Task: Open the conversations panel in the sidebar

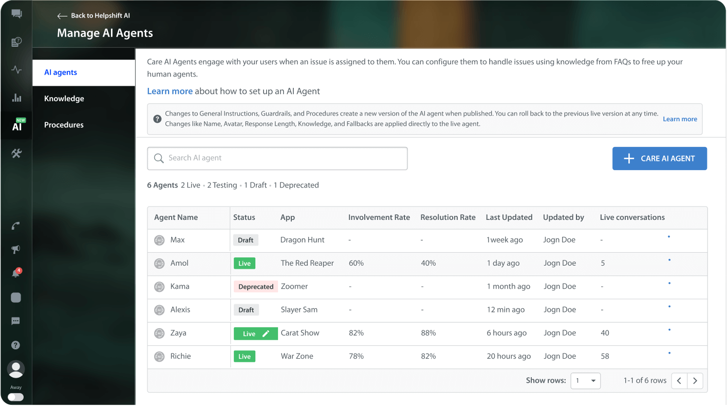Action: 16,14
